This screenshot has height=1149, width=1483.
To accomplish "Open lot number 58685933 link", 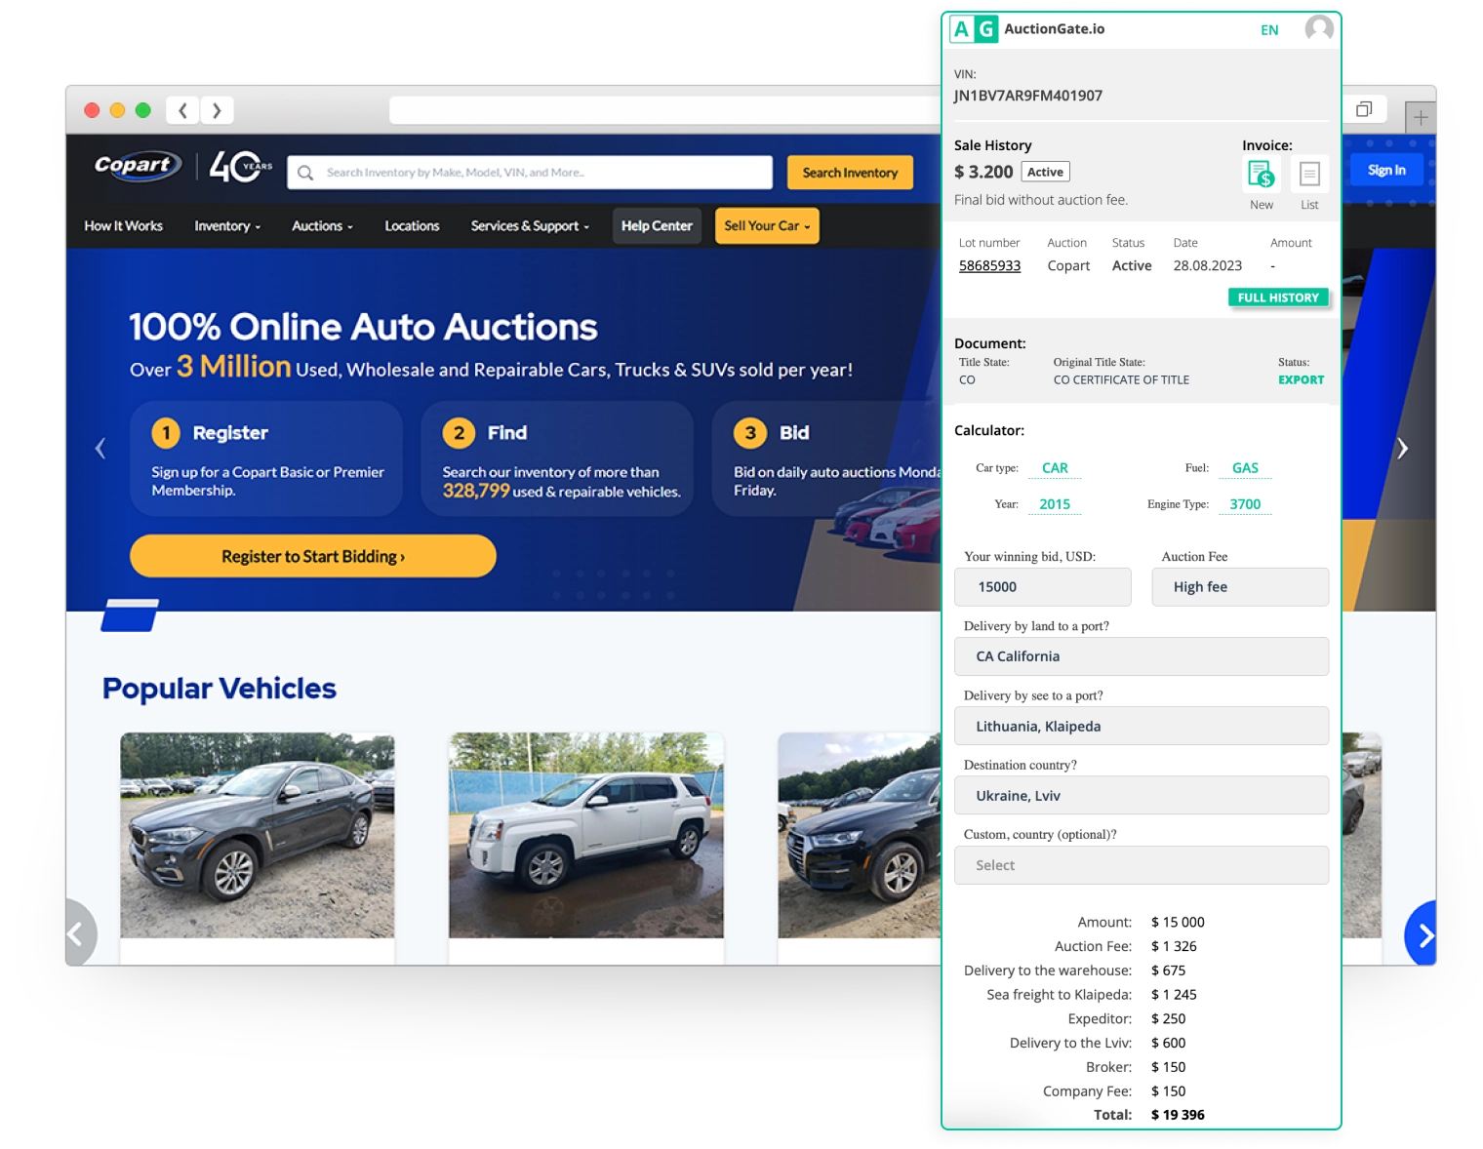I will 989,266.
